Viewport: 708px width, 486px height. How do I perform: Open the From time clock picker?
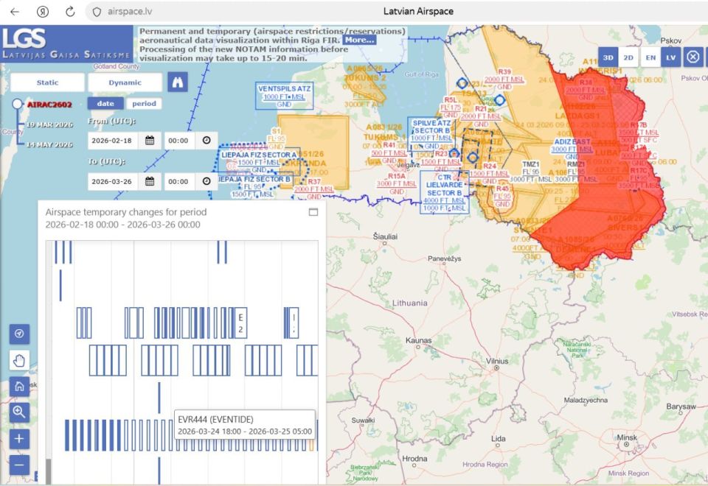click(206, 140)
